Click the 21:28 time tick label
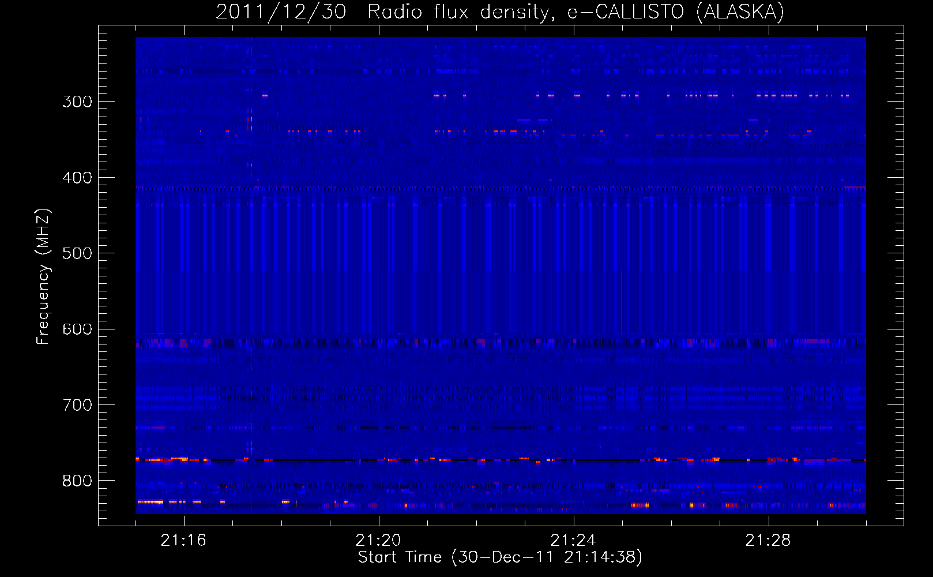Viewport: 933px width, 577px height. [x=768, y=541]
